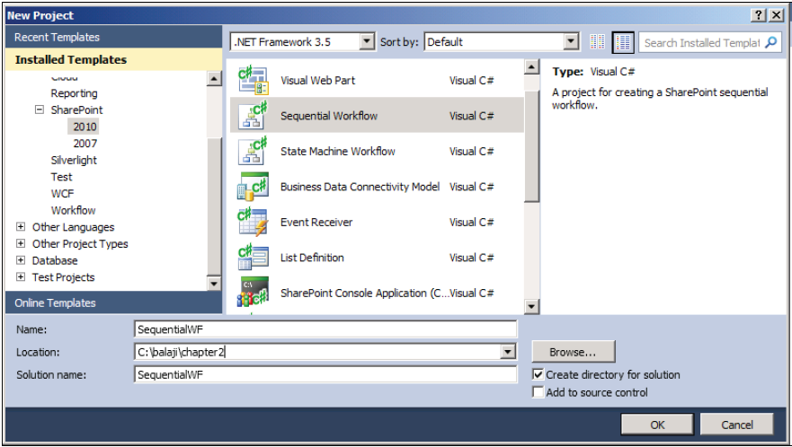
Task: Confirm with the OK button
Action: click(x=657, y=425)
